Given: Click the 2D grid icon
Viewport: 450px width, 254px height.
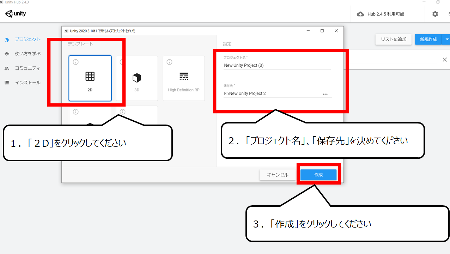Looking at the screenshot, I should point(90,76).
